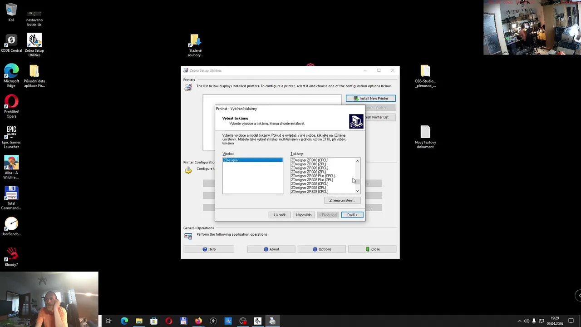Click Změna umístění button
The width and height of the screenshot is (581, 327).
pos(342,200)
